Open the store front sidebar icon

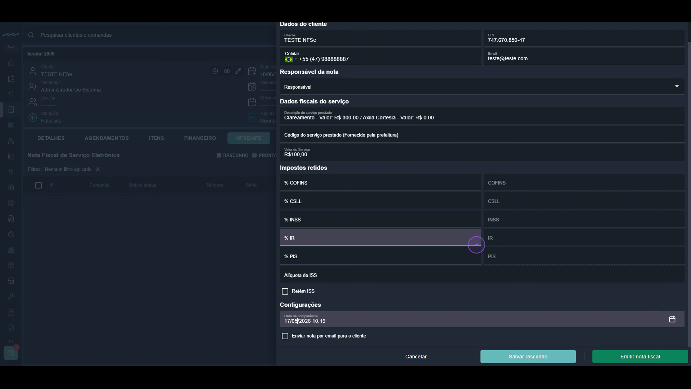click(x=11, y=281)
